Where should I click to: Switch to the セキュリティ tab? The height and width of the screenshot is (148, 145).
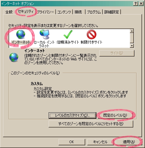coord(26,11)
